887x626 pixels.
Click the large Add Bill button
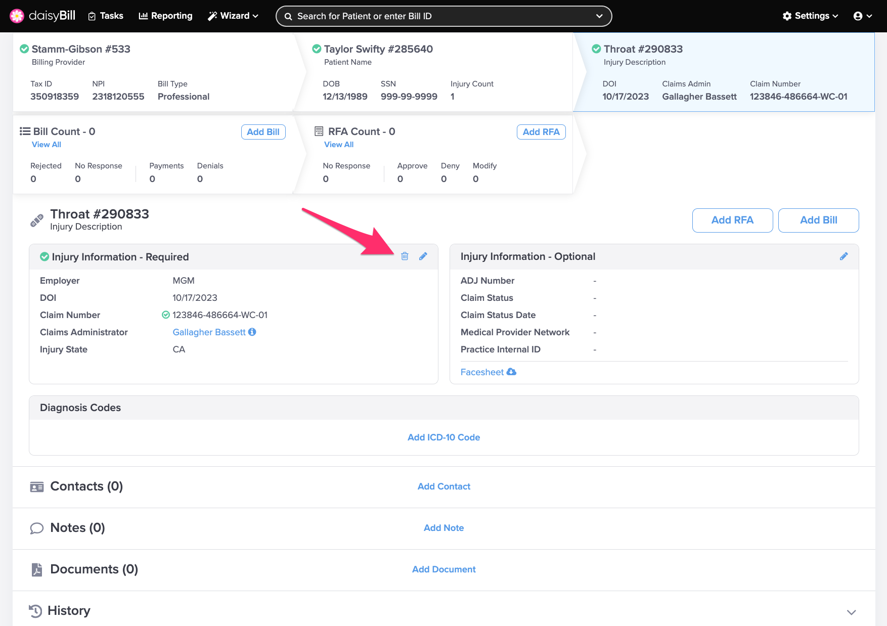pyautogui.click(x=818, y=220)
